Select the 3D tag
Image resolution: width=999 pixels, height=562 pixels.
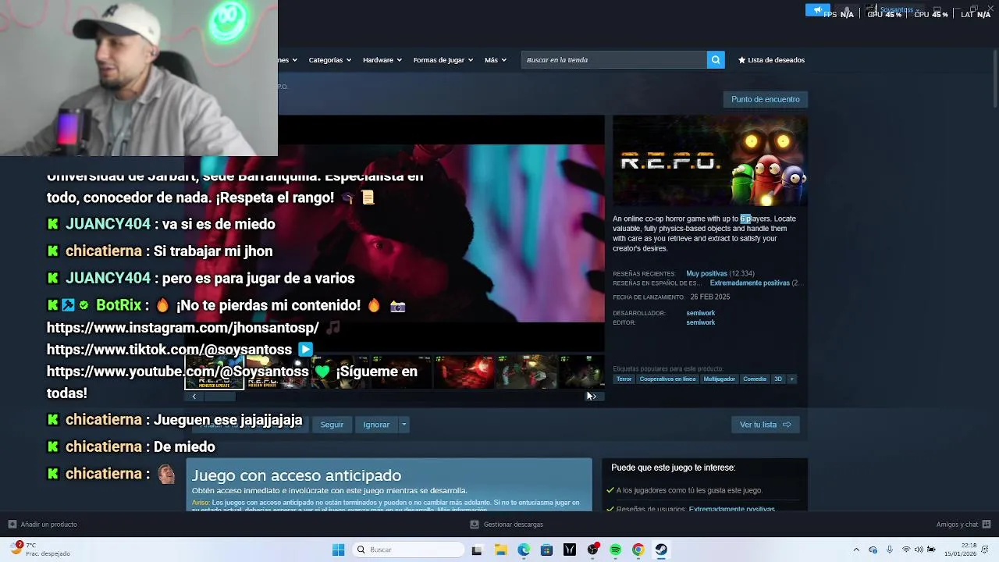click(777, 379)
